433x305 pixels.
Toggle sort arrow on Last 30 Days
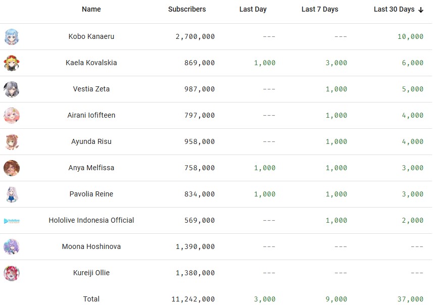(x=421, y=10)
